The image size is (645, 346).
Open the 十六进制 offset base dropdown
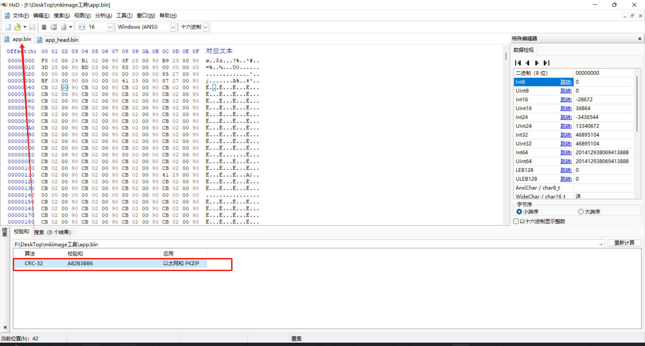click(x=206, y=27)
